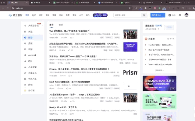Click the Node.js tag on Prisma article
The width and height of the screenshot is (195, 121).
coord(116,76)
